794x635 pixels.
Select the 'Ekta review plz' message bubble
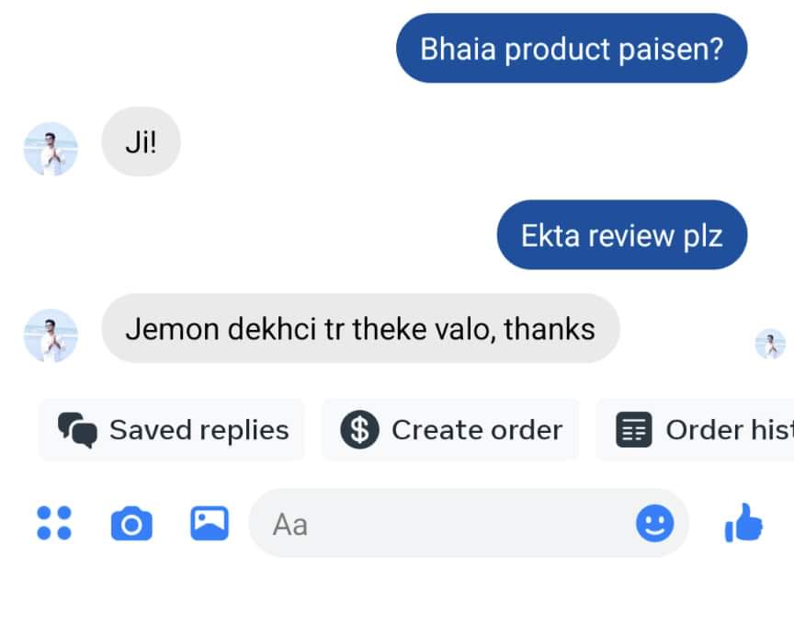click(x=622, y=235)
